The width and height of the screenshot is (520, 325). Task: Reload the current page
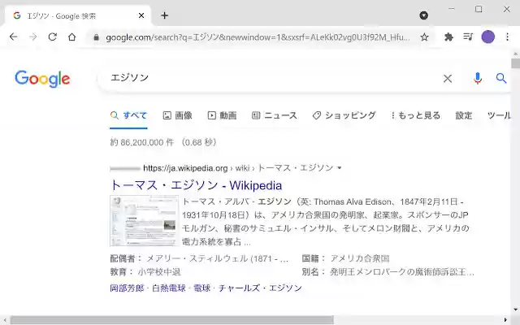52,37
